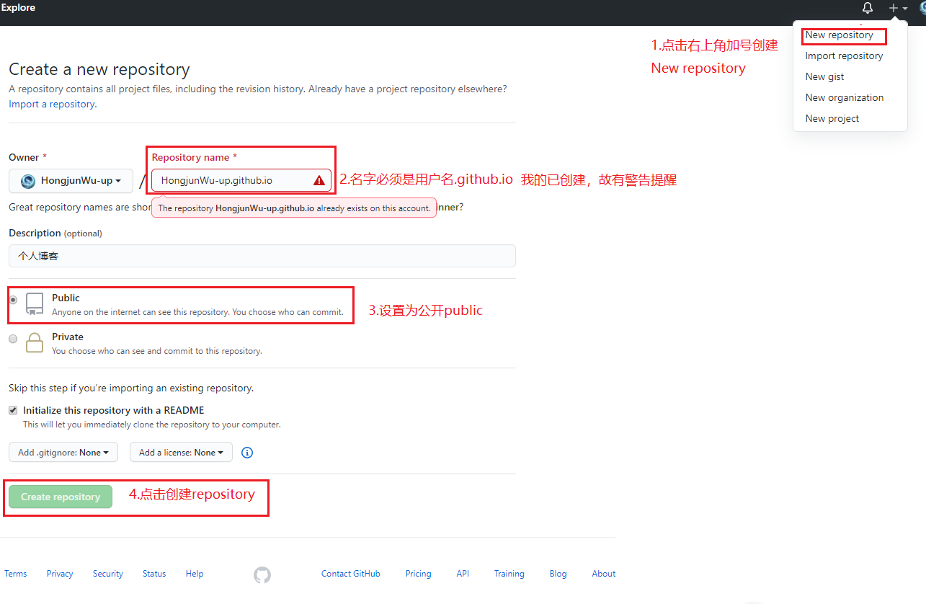The image size is (926, 604).
Task: Click the GitHub logo in footer
Action: tap(262, 574)
